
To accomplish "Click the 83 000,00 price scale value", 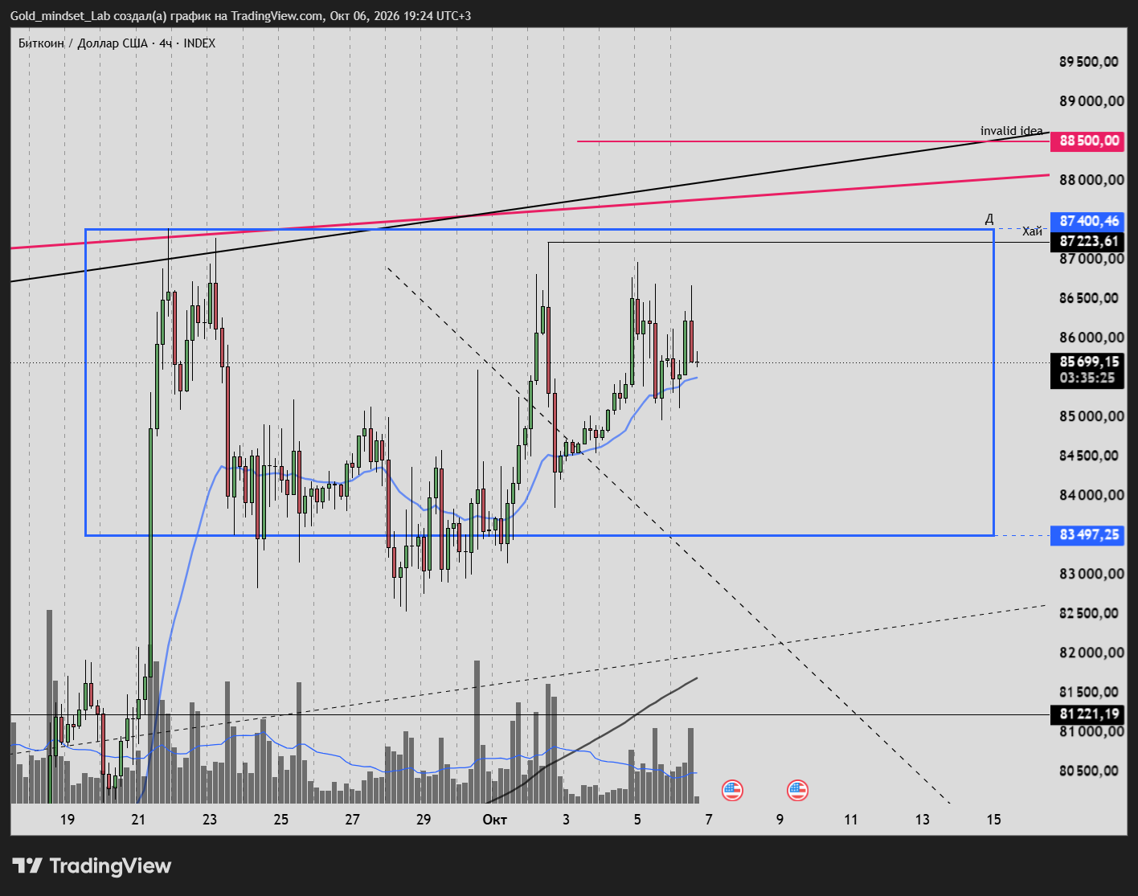I will coord(1091,574).
